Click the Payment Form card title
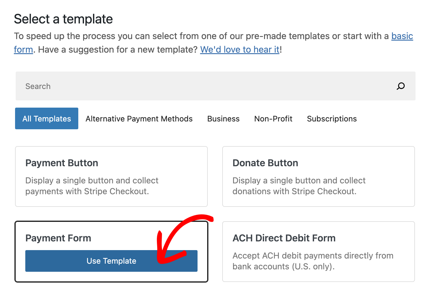430x294 pixels. tap(58, 238)
